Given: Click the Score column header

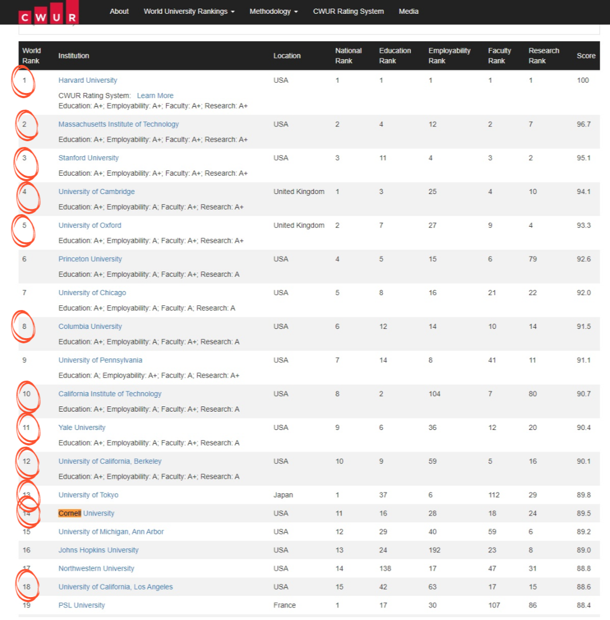Looking at the screenshot, I should (586, 56).
